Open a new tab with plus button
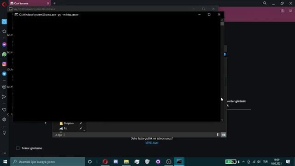 click(54, 3)
